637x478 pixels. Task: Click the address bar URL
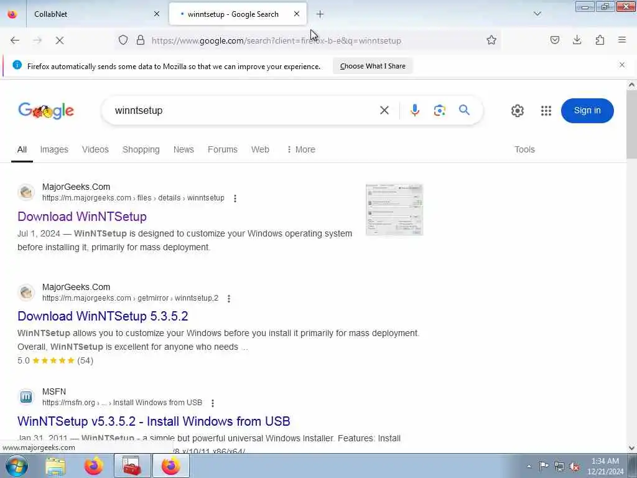[x=276, y=40]
